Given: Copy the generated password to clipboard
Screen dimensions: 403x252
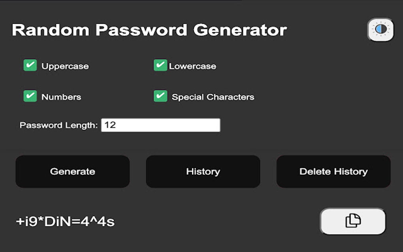Looking at the screenshot, I should pos(353,221).
